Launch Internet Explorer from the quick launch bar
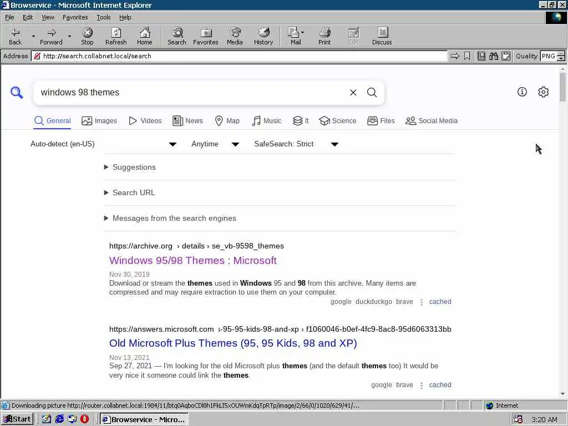The width and height of the screenshot is (568, 426). tap(59, 419)
